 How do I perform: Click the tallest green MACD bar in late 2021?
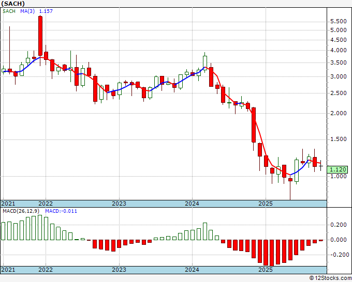pyautogui.click(x=40, y=227)
